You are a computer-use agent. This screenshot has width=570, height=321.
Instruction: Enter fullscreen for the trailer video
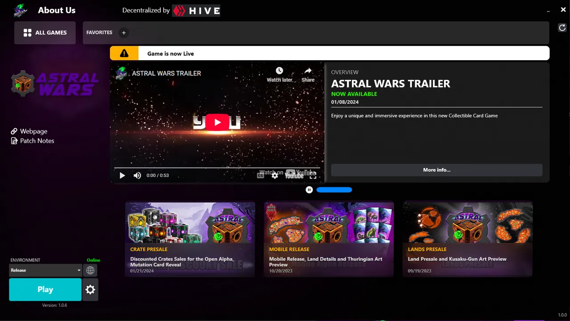tap(313, 175)
